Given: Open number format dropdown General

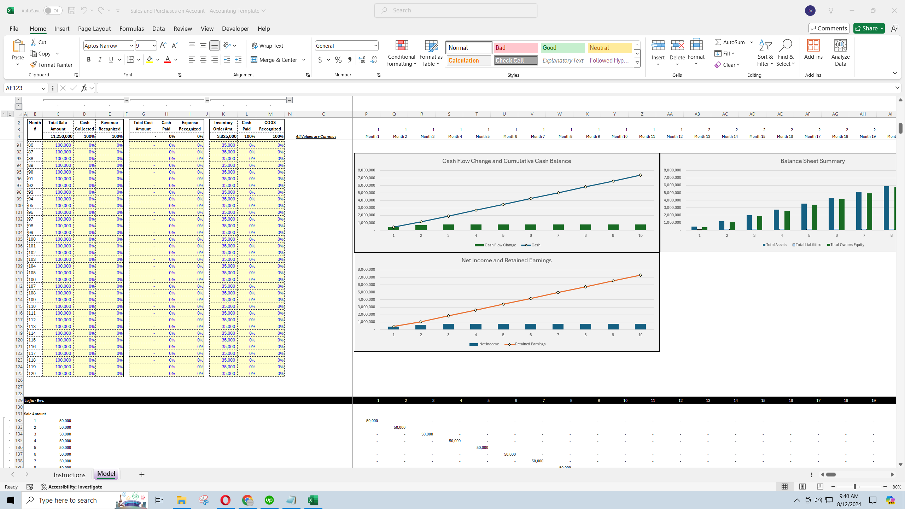Looking at the screenshot, I should coord(375,46).
